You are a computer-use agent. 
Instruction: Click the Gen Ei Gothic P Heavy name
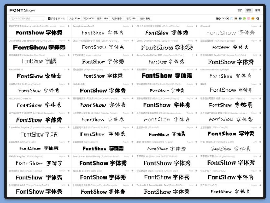coord(157,41)
